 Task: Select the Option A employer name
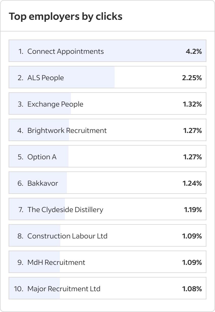click(x=42, y=157)
